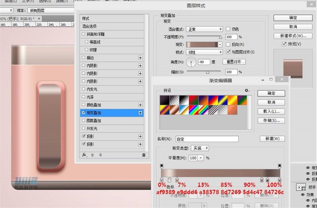The image size is (317, 208).
Task: Click the 名称 field containing 自定
Action: (207, 139)
